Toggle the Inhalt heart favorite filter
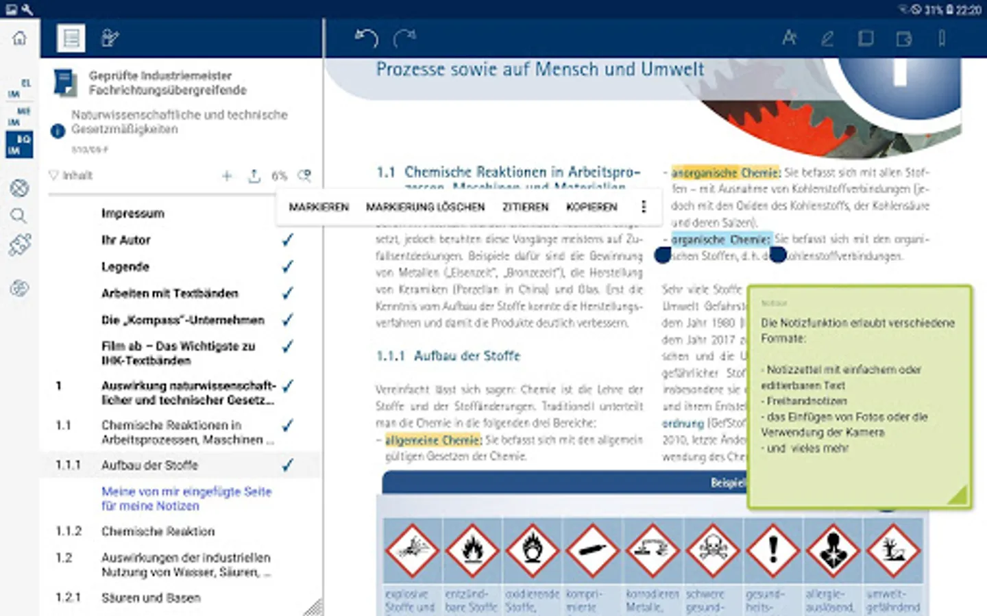Viewport: 987px width, 616px height. [53, 175]
